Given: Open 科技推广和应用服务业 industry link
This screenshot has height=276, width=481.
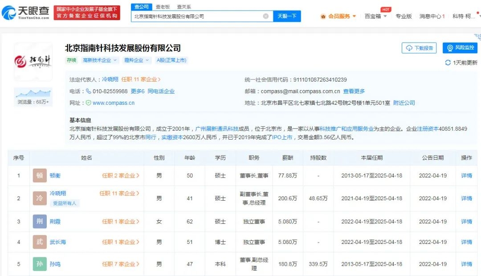Looking at the screenshot, I should coord(346,129).
